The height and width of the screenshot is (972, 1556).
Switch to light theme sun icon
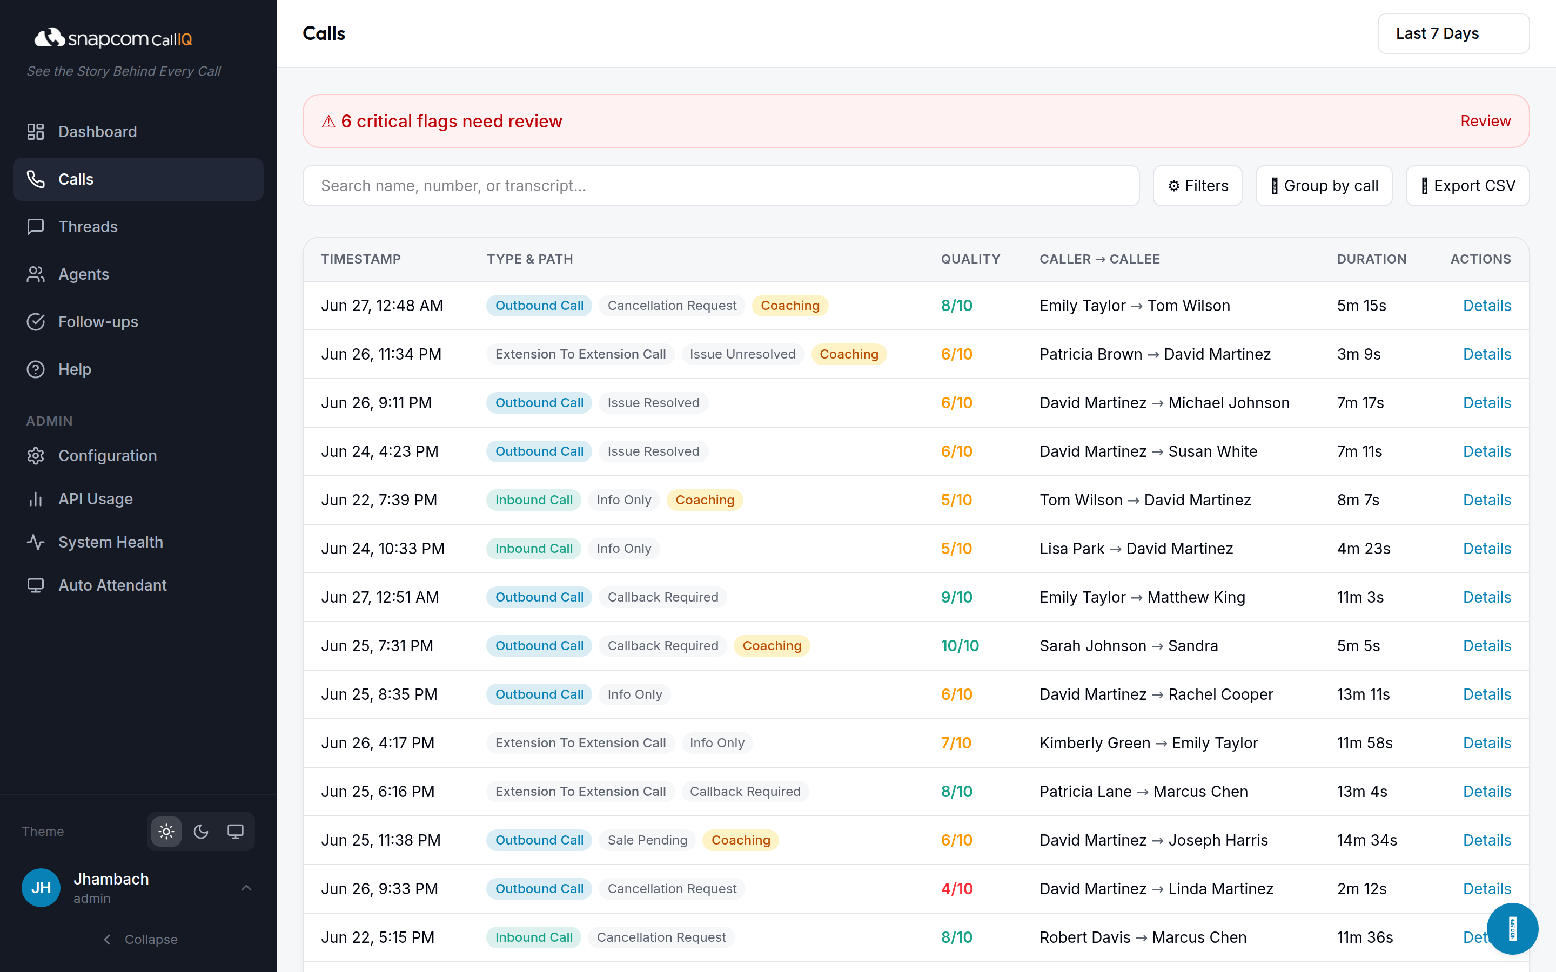point(166,832)
